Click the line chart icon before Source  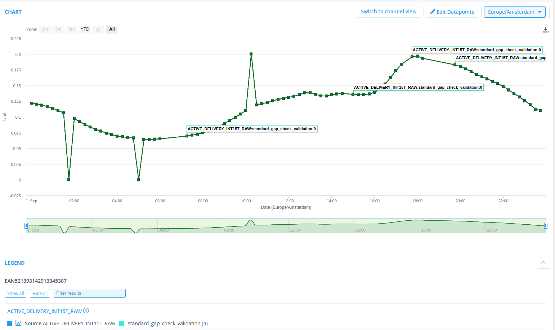click(x=18, y=324)
